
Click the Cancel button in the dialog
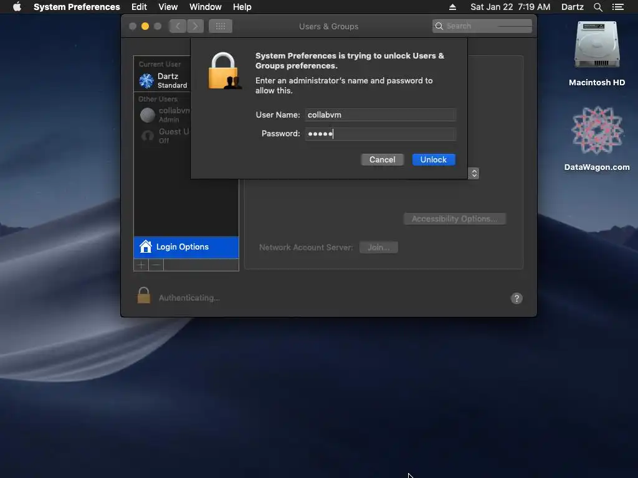pos(382,160)
